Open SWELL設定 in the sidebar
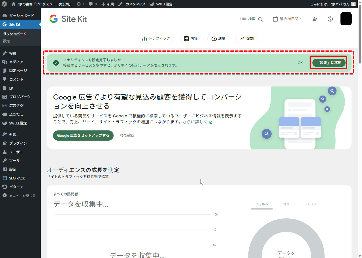Image resolution: width=362 pixels, height=258 pixels. click(20, 123)
